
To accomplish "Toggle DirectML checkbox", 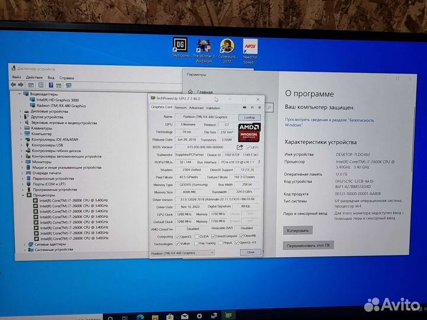I will (x=241, y=236).
